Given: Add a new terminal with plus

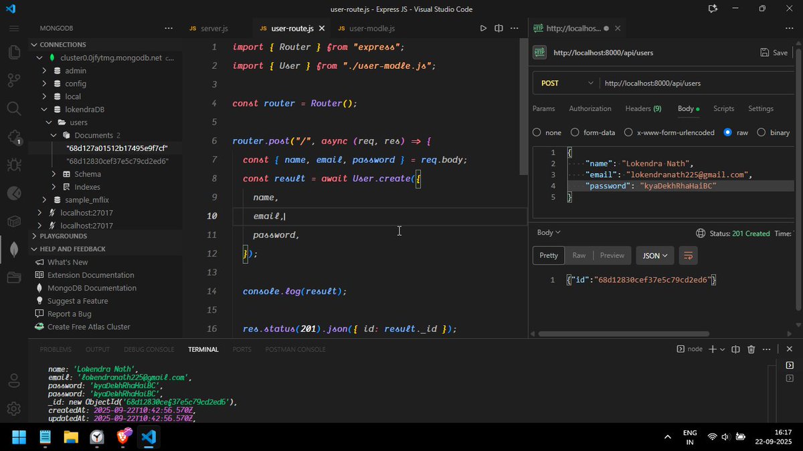Looking at the screenshot, I should click(713, 349).
